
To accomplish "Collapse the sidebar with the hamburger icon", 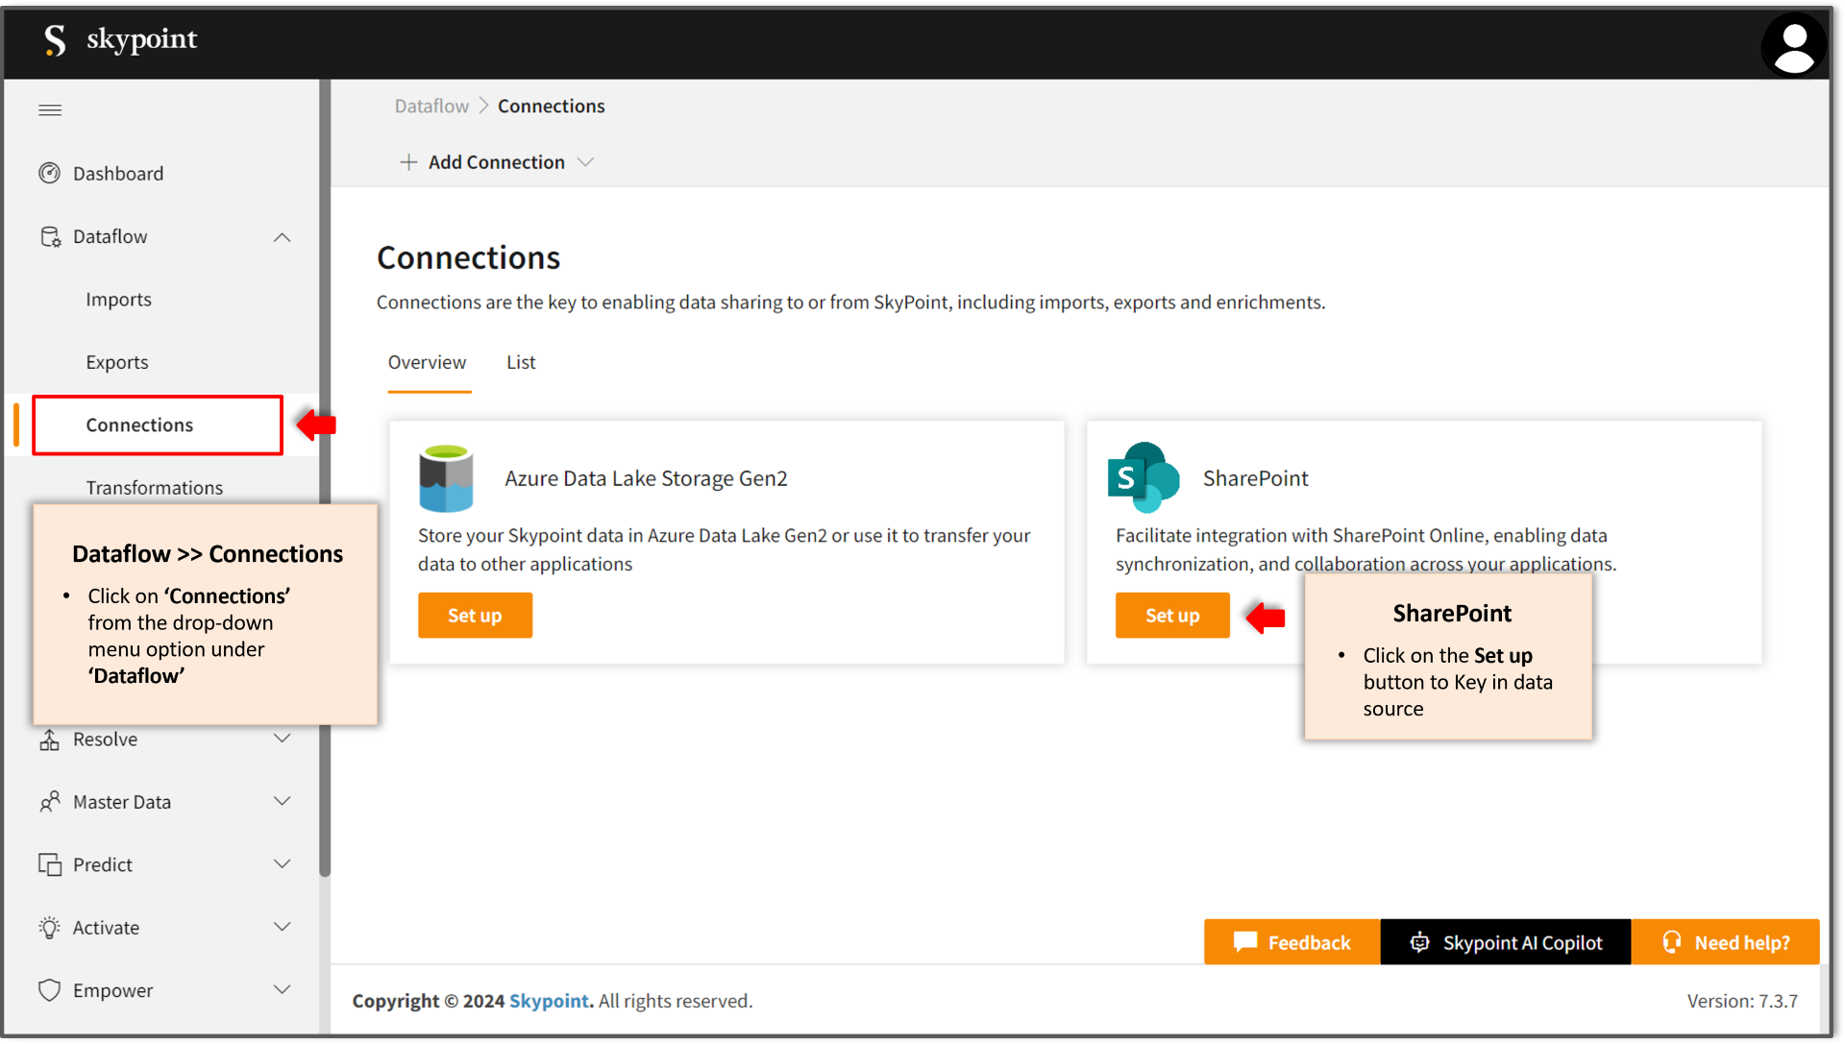I will click(50, 109).
